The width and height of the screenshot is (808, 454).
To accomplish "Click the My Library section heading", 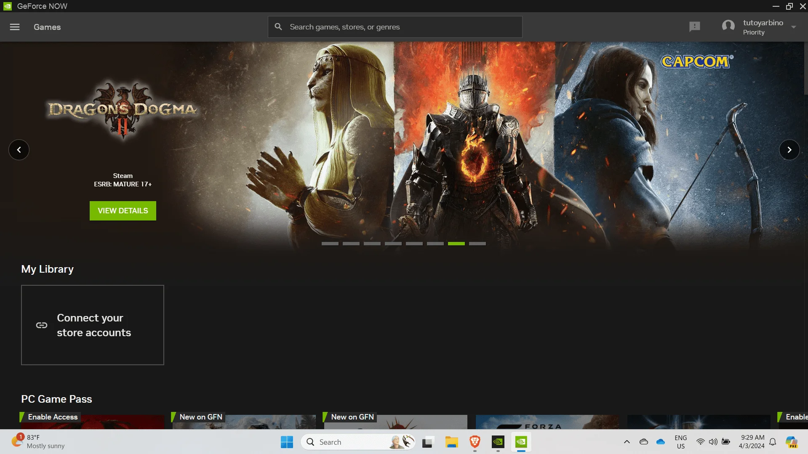I will [x=48, y=269].
